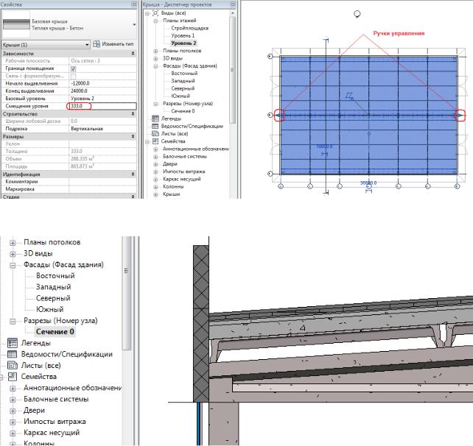Viewport: 473px width, 446px height.
Task: Collapse Фасады (Фасад здания) in enlarged lower browser
Action: coord(13,265)
